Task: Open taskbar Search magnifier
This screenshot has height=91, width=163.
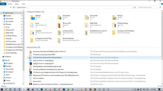Action: click(6, 89)
